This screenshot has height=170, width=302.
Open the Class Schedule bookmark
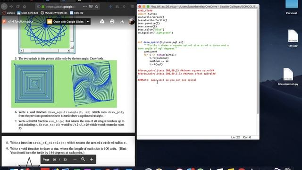28,13
